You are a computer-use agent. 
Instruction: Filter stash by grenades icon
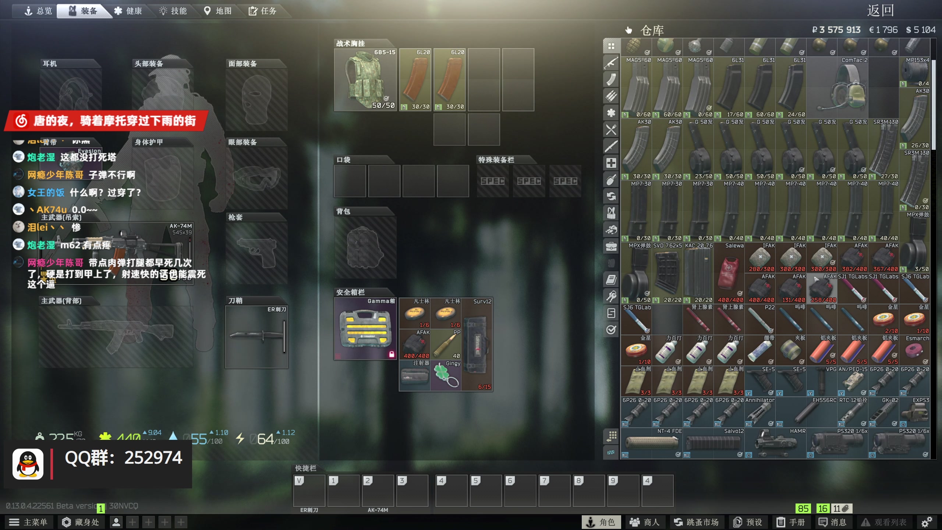tap(611, 180)
